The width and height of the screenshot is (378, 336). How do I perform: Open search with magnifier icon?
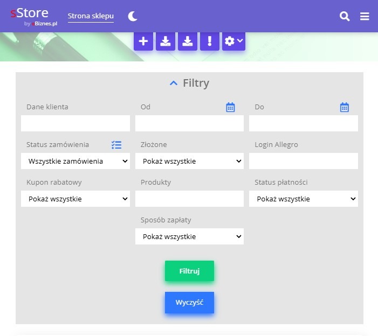[345, 17]
